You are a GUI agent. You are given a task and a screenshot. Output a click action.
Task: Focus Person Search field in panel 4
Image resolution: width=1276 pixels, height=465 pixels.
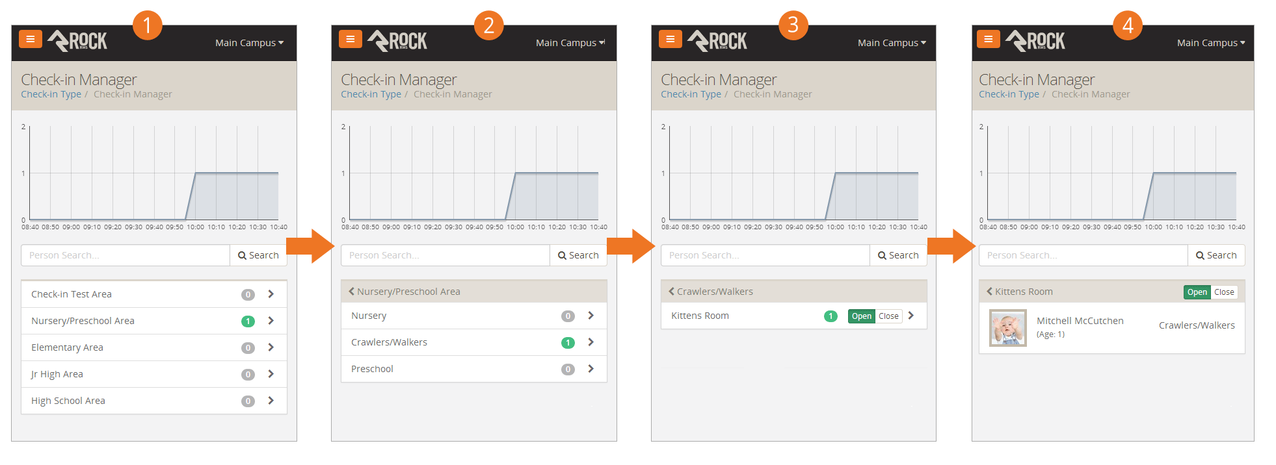tap(1083, 255)
